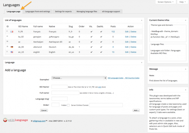
Task: Click the 'Azerbaijani' full name cell
Action: [x=38, y=42]
